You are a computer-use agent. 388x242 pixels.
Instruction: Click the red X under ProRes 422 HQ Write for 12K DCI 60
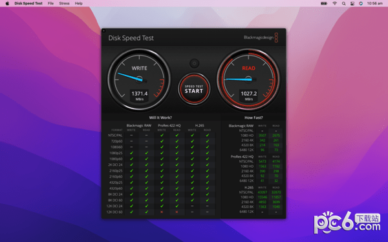(x=162, y=212)
